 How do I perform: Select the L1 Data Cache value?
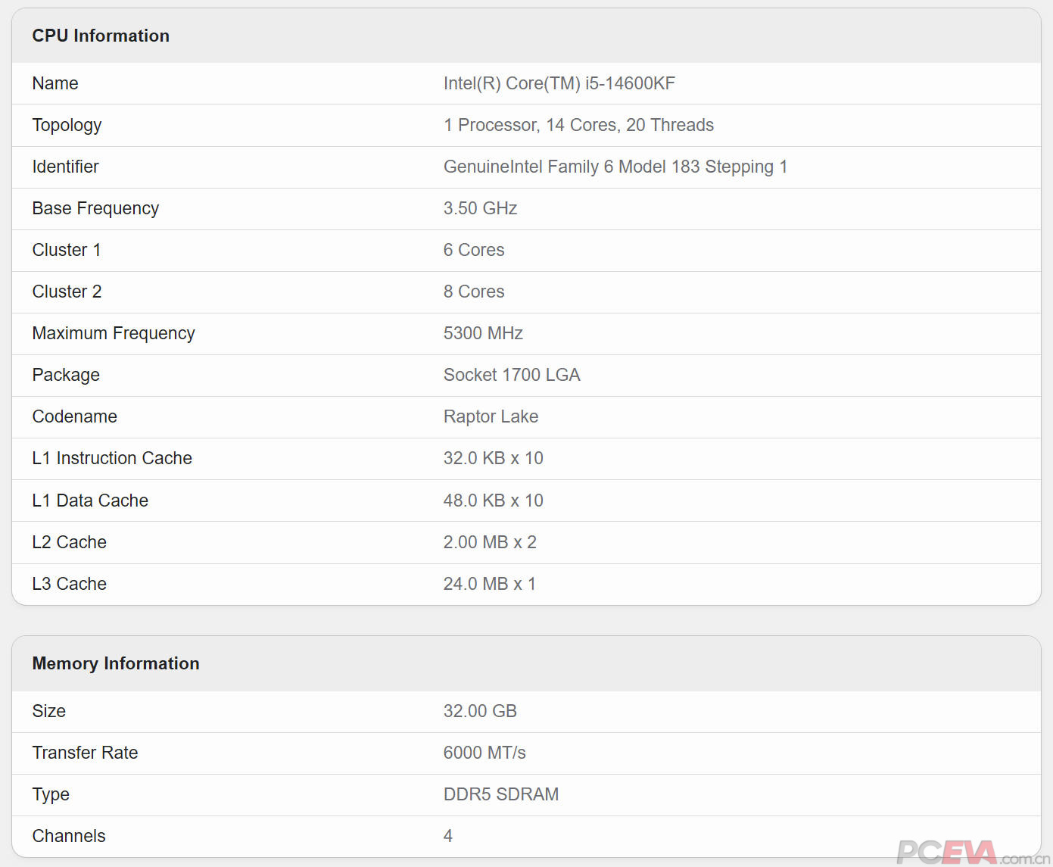coord(493,501)
